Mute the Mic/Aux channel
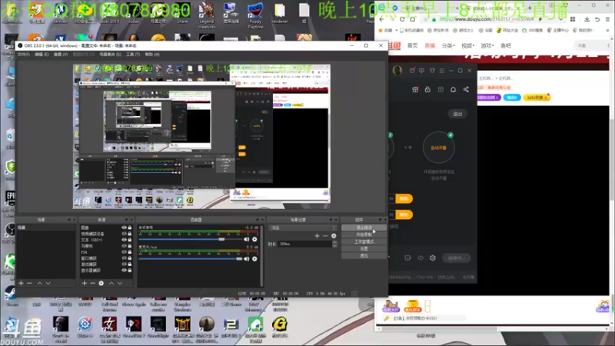615x346 pixels. click(x=246, y=259)
